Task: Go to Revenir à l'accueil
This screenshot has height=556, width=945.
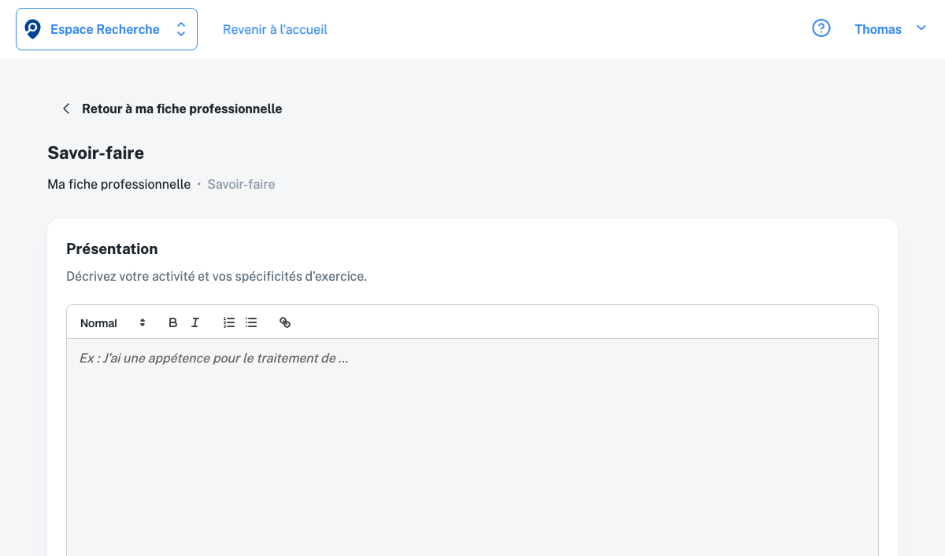Action: coord(275,29)
